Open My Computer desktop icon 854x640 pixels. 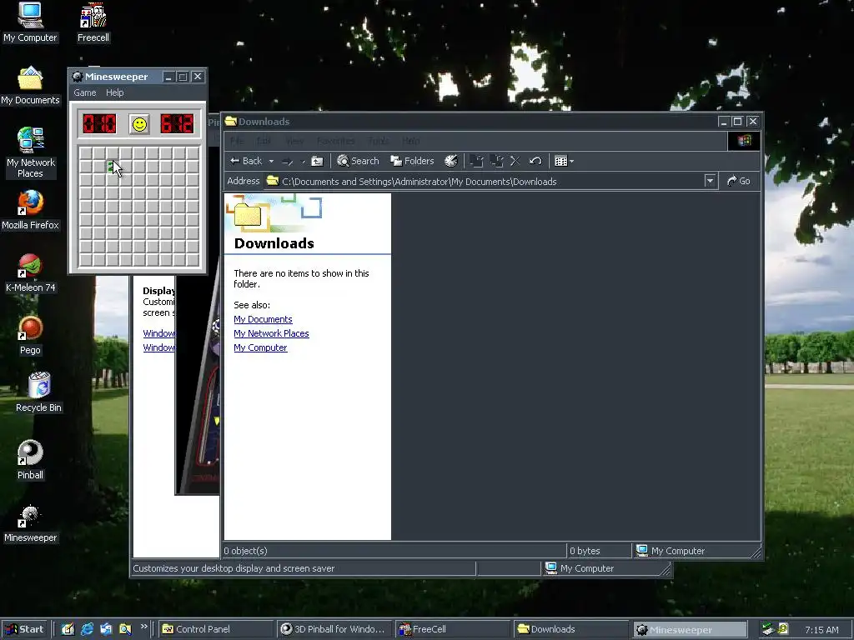point(30,22)
